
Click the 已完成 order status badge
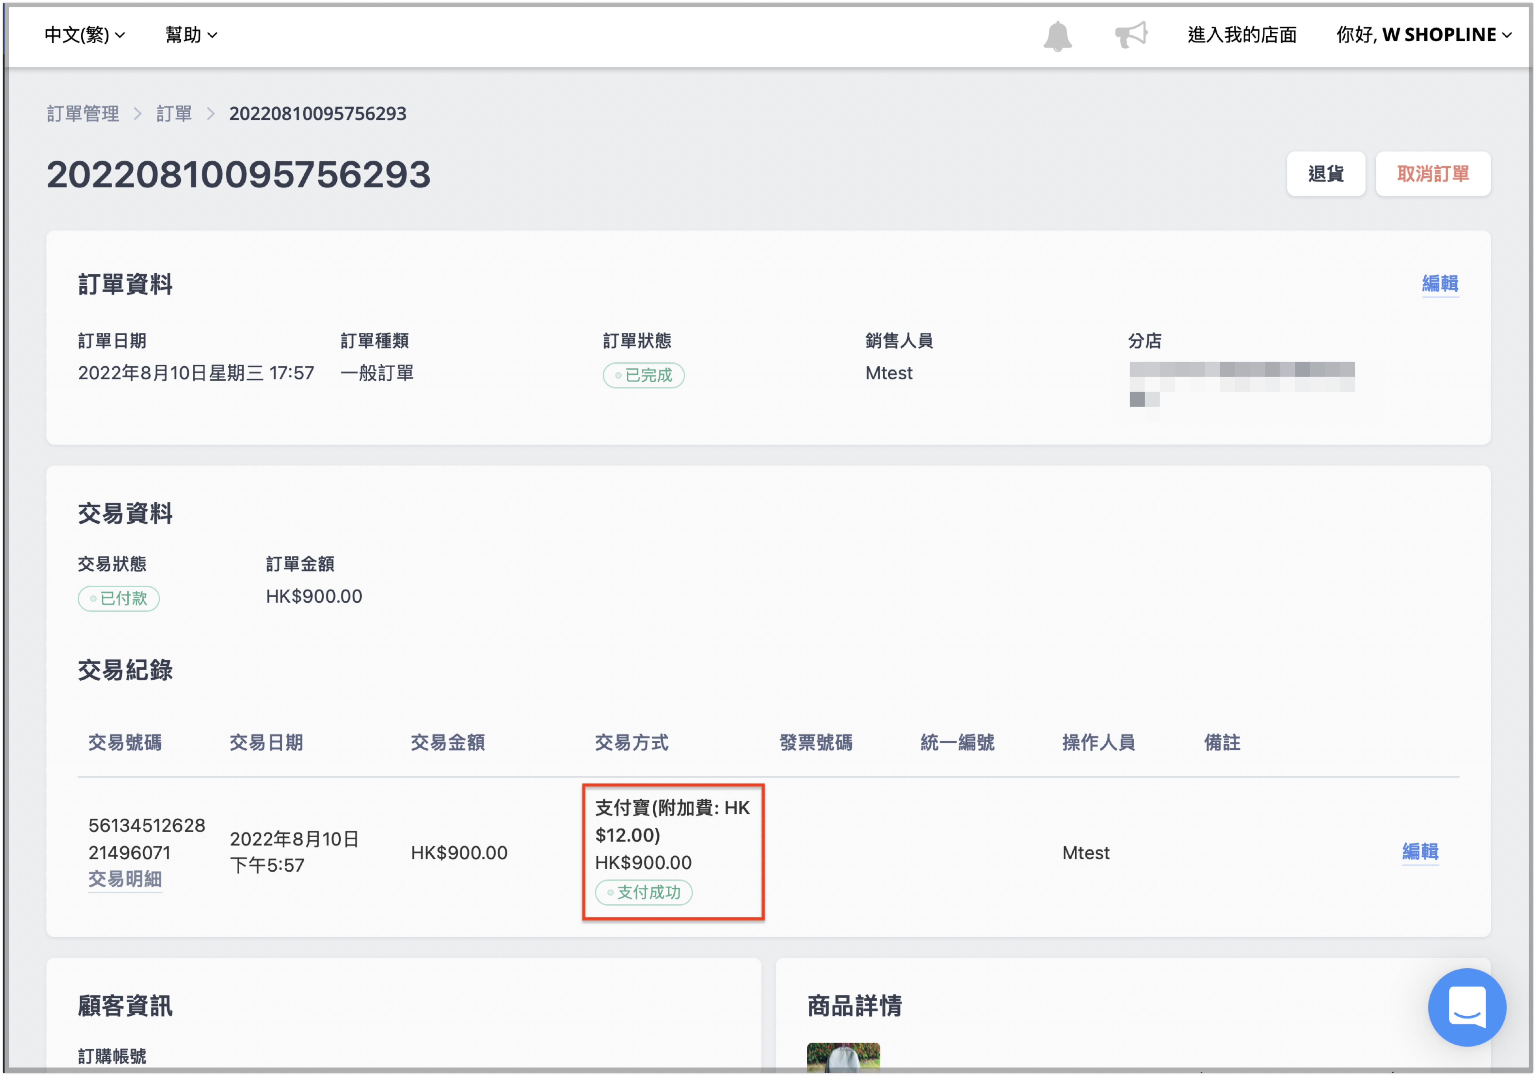(643, 375)
